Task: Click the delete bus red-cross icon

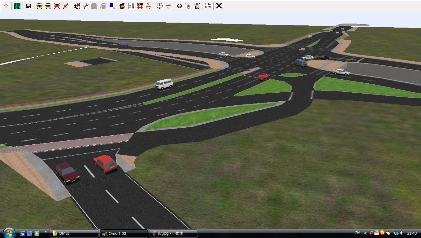Action: [x=57, y=6]
